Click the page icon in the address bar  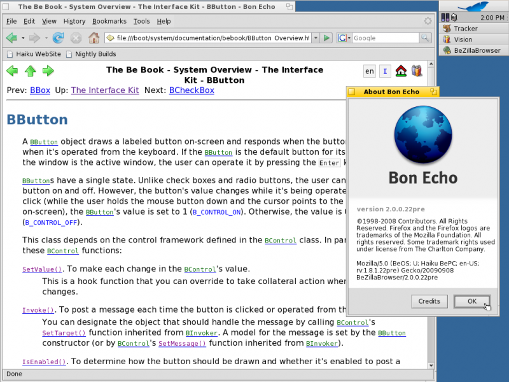(x=111, y=38)
